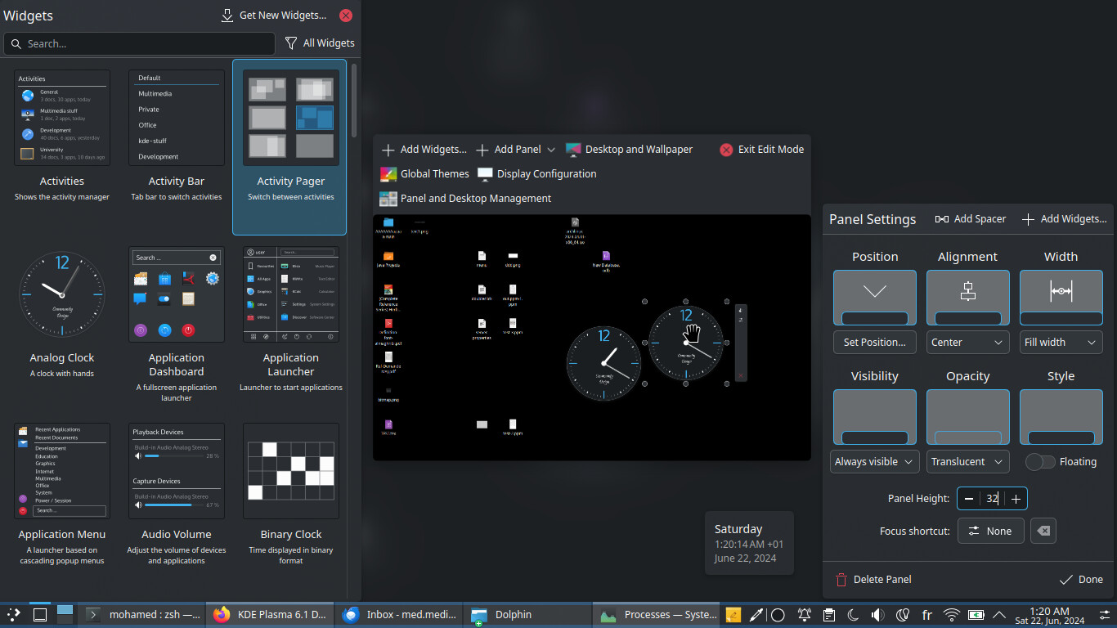The width and height of the screenshot is (1117, 628).
Task: Select the Analog Clock widget preview
Action: click(62, 294)
